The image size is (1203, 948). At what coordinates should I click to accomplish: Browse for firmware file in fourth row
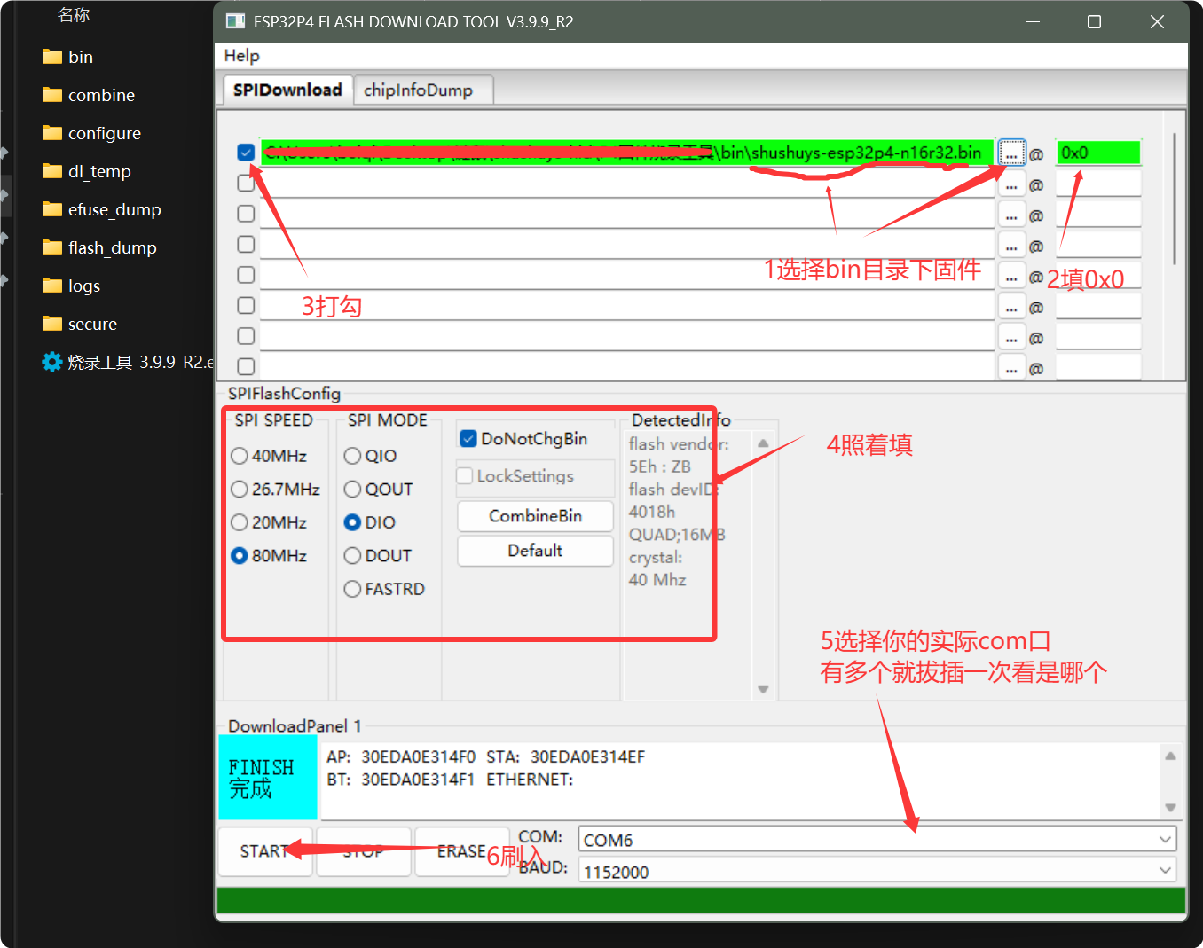click(1011, 245)
